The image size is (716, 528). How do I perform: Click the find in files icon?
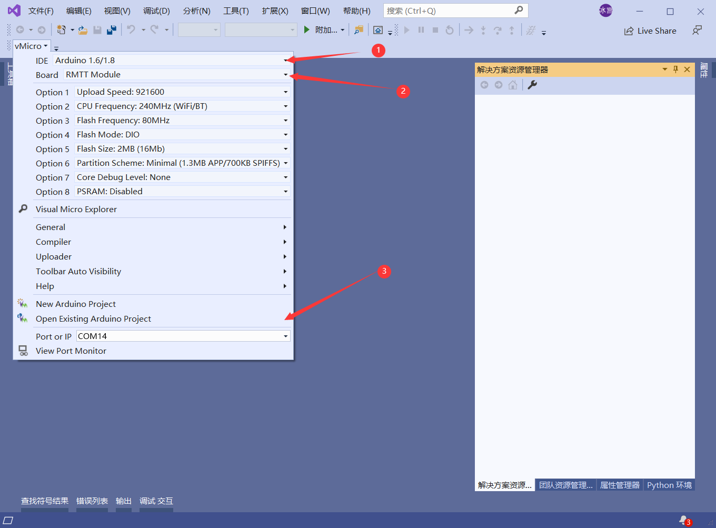click(359, 30)
